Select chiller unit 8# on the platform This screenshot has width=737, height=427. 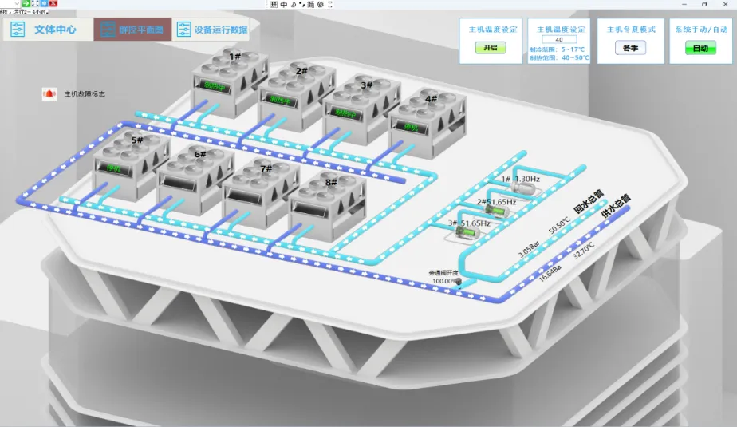(x=323, y=204)
